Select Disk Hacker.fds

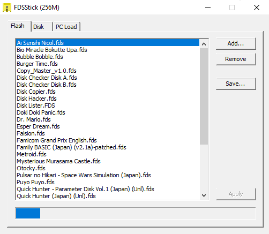[108, 99]
